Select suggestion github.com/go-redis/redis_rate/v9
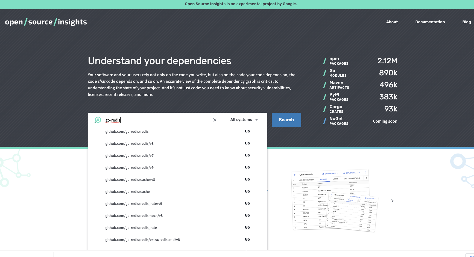The width and height of the screenshot is (474, 257). pyautogui.click(x=178, y=203)
